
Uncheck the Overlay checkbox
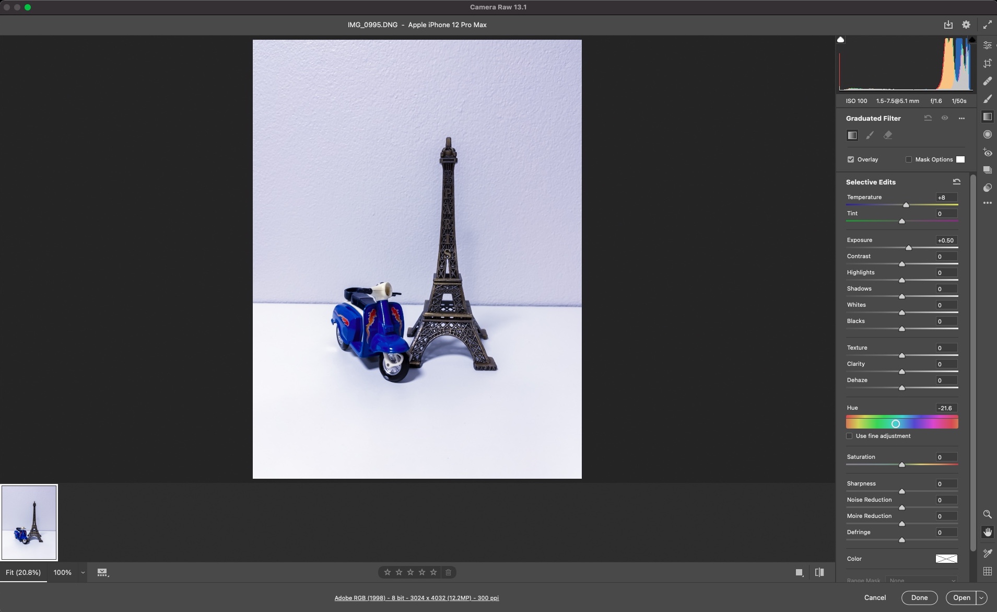[x=851, y=159]
